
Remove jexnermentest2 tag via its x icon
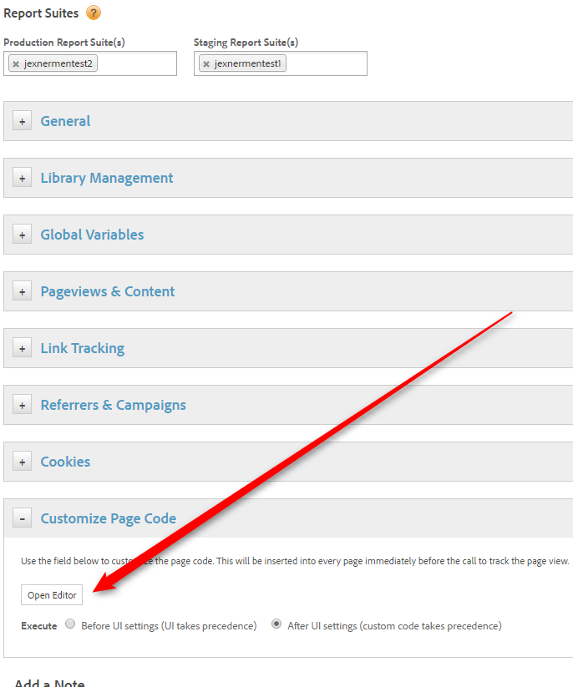(x=16, y=64)
